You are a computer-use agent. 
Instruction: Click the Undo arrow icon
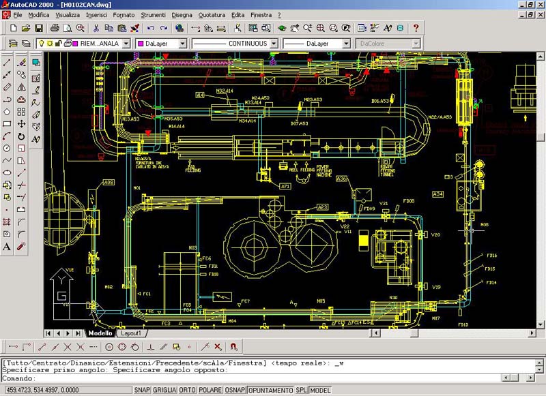click(150, 28)
